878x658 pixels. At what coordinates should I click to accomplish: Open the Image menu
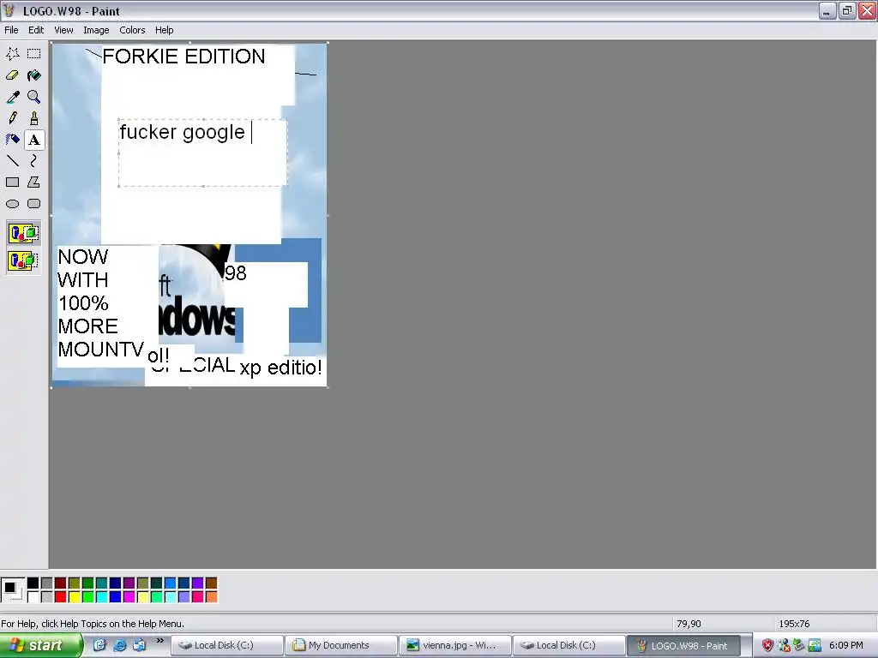(x=96, y=30)
